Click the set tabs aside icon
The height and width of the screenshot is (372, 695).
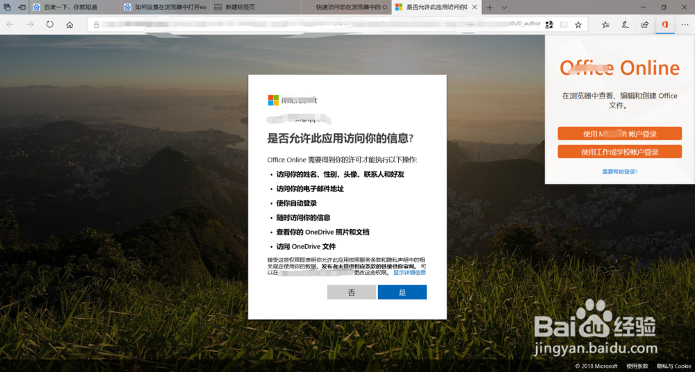pyautogui.click(x=22, y=7)
